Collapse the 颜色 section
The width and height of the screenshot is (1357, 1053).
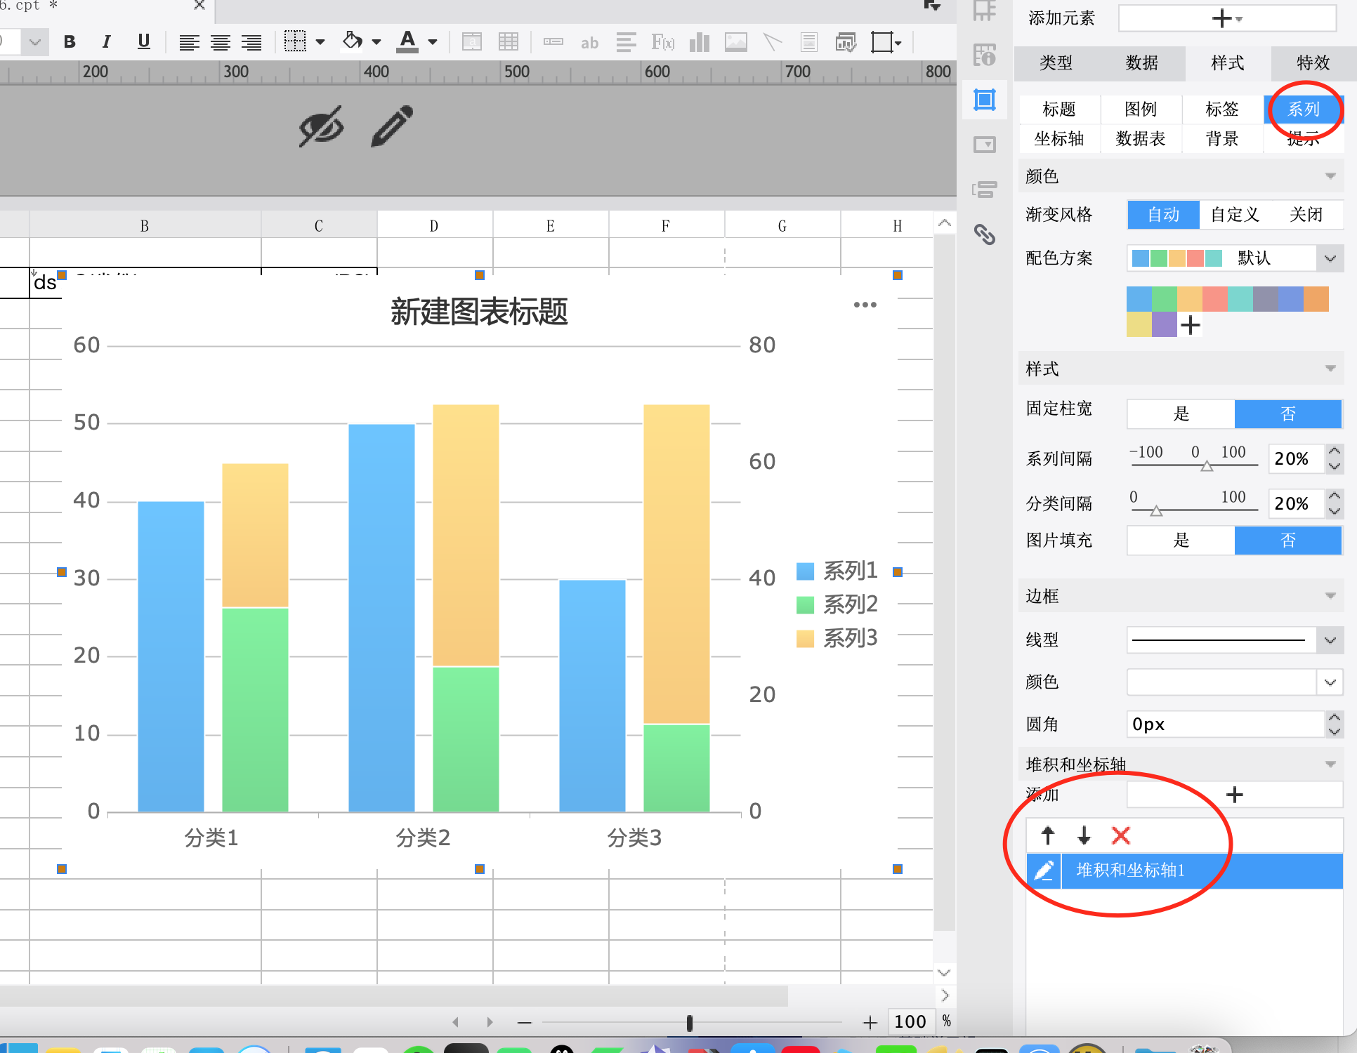pos(1330,176)
